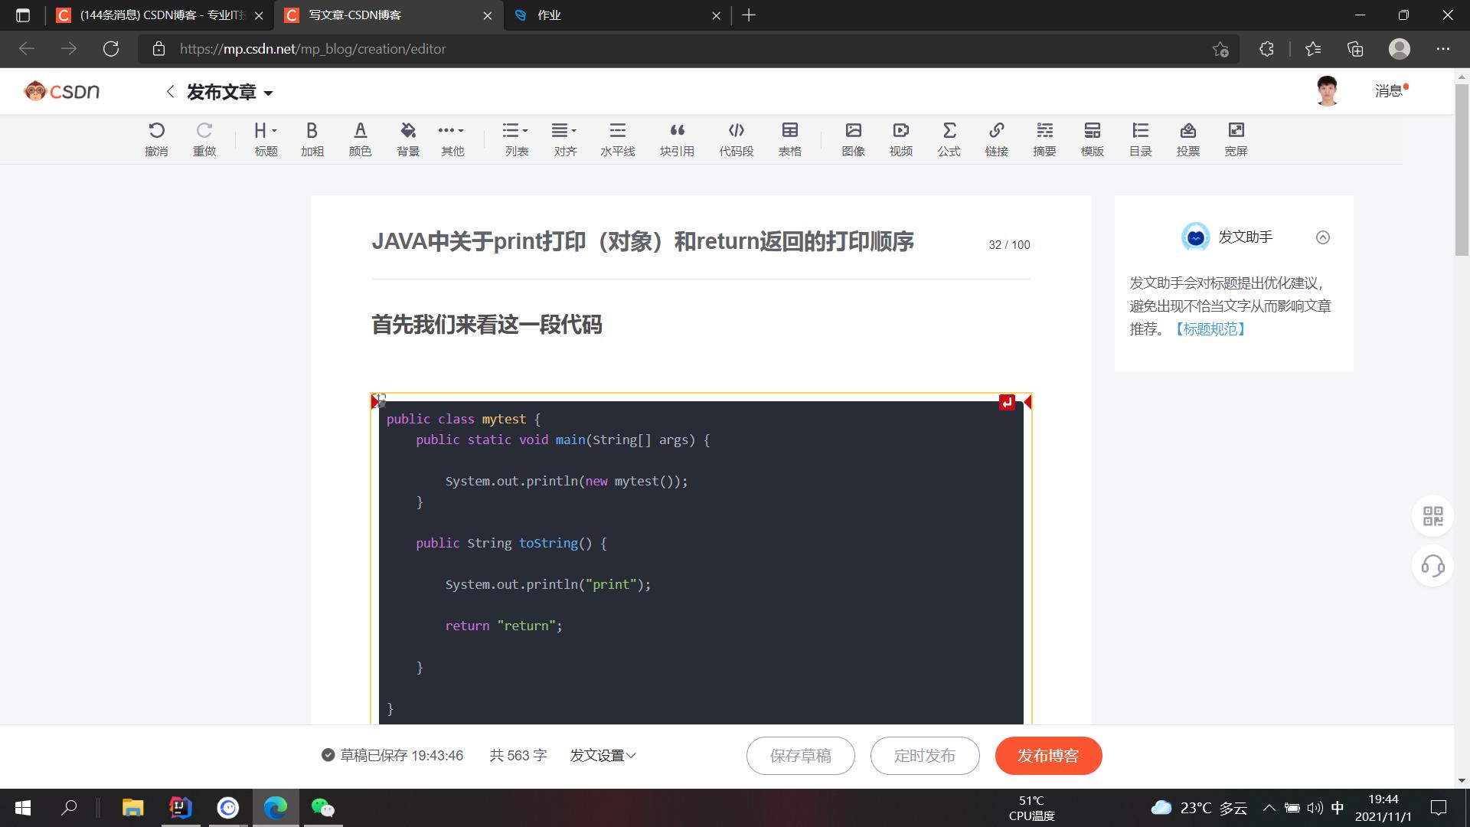Open text 颜色 color picker
Viewport: 1470px width, 827px height.
click(360, 139)
